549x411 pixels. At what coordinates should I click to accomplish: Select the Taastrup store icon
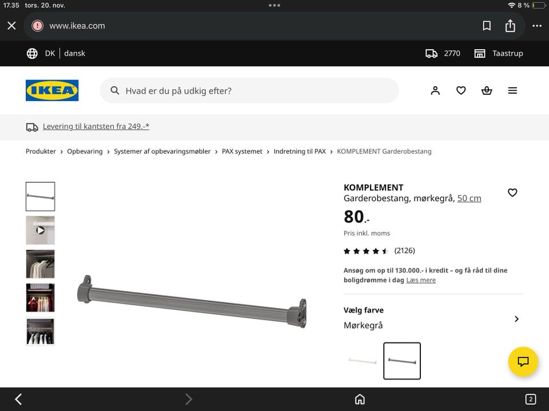click(x=480, y=53)
